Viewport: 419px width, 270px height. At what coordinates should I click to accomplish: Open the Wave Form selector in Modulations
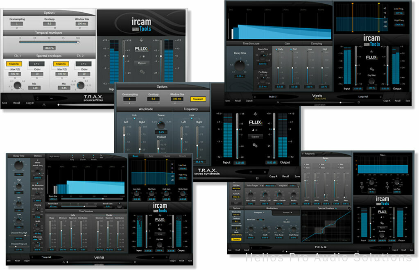coord(260,219)
